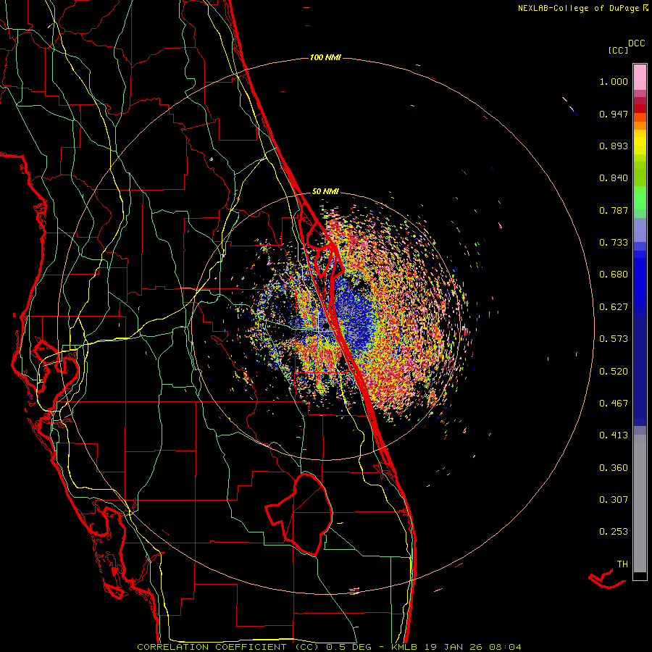This screenshot has height=652, width=652.
Task: Click the TH threshold label
Action: pyautogui.click(x=622, y=564)
